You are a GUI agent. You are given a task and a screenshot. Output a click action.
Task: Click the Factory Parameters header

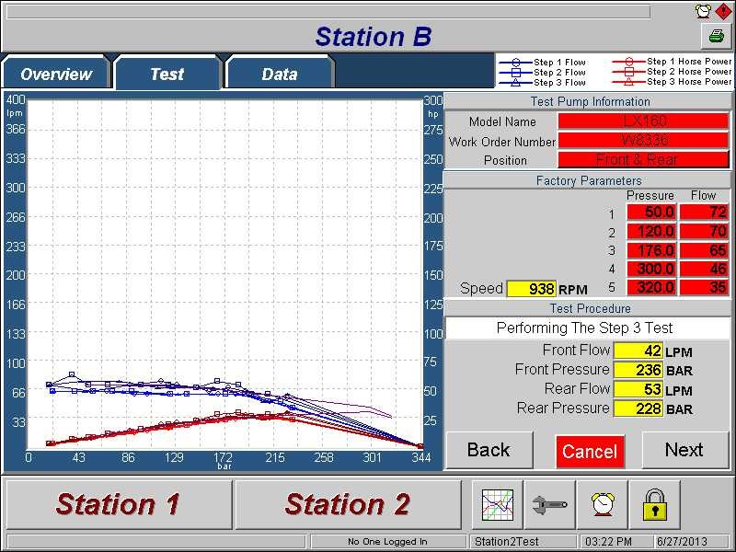click(x=589, y=180)
